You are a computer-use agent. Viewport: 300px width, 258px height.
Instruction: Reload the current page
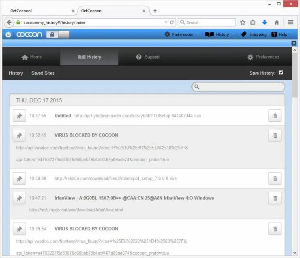pyautogui.click(x=172, y=22)
